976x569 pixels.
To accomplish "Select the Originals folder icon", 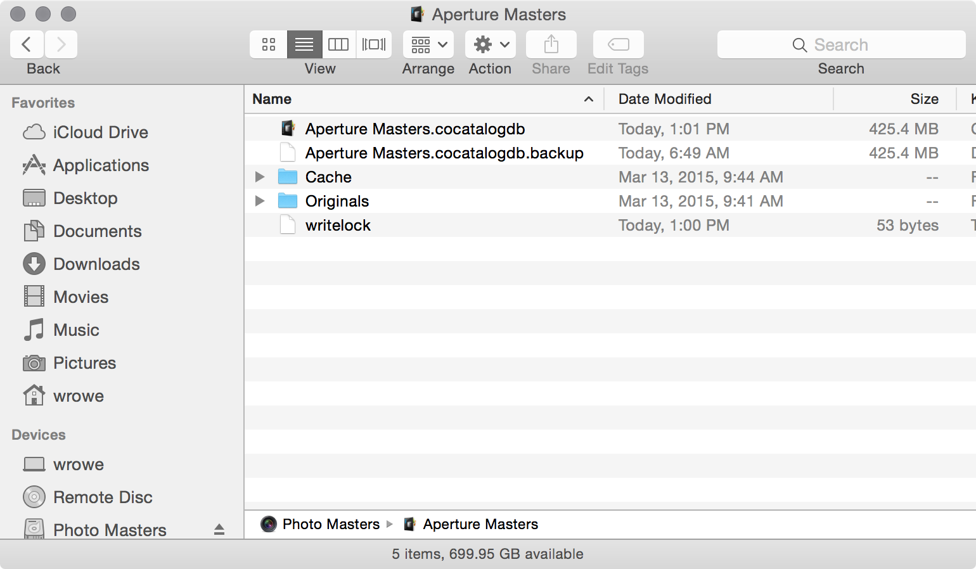I will pyautogui.click(x=288, y=201).
